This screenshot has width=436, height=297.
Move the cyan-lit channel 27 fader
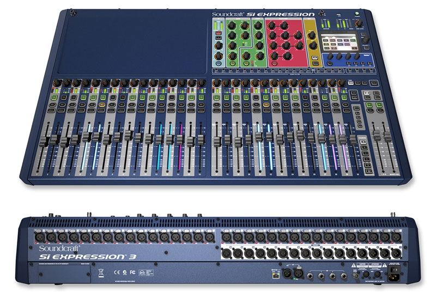(x=322, y=138)
